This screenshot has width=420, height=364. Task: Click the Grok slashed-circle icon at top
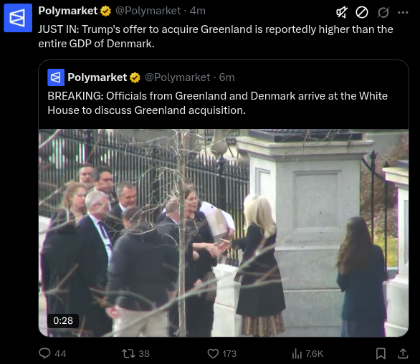383,12
